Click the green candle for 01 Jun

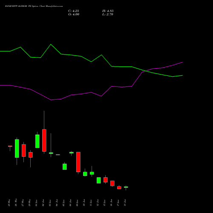(x=37, y=141)
